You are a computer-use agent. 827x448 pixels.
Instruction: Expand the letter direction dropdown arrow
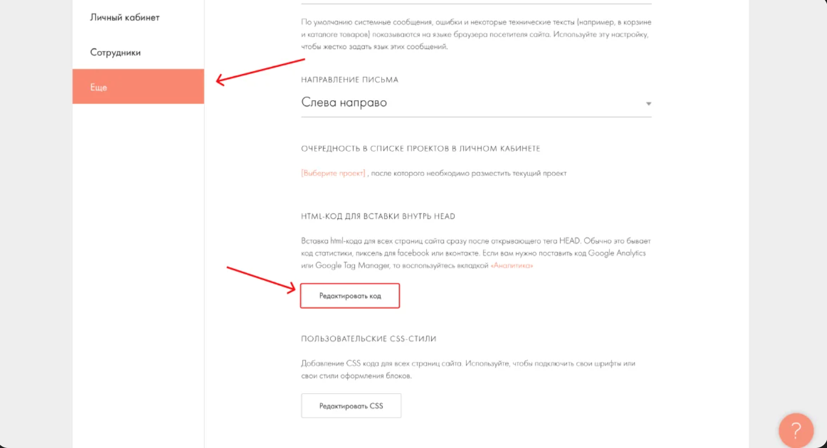click(648, 103)
